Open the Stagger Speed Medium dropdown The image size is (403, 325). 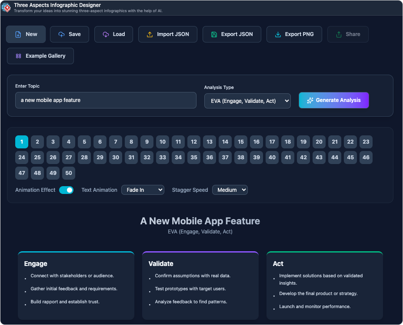pos(230,190)
